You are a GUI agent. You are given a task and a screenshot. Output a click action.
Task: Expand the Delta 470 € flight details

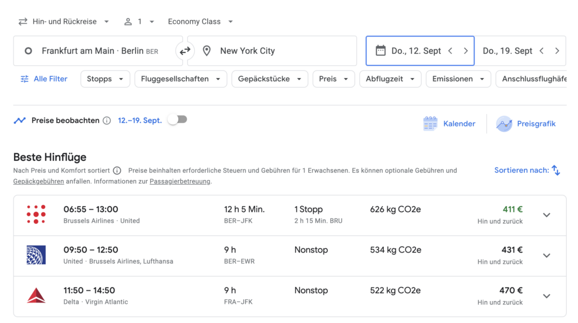(x=546, y=296)
